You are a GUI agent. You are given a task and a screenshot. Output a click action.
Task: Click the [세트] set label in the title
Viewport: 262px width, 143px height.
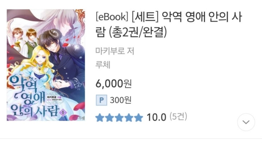145,17
